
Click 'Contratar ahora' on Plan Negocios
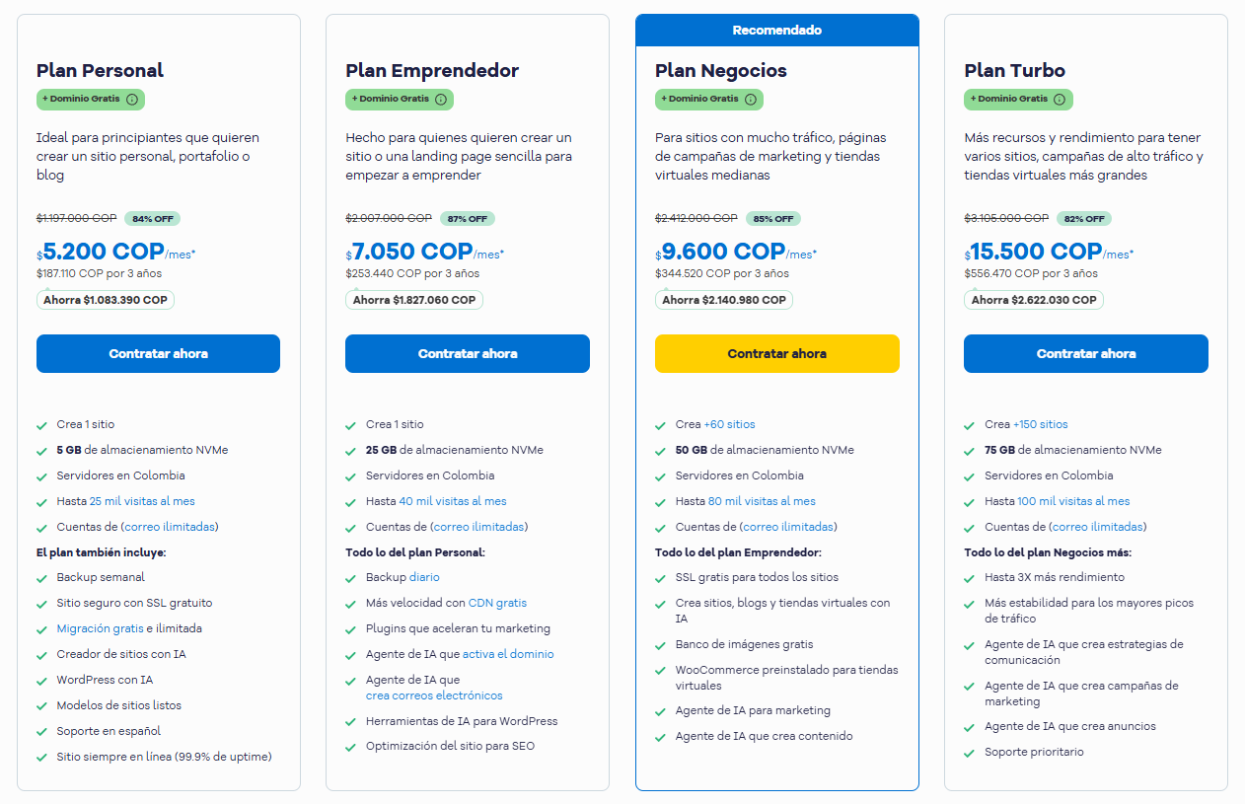coord(776,353)
